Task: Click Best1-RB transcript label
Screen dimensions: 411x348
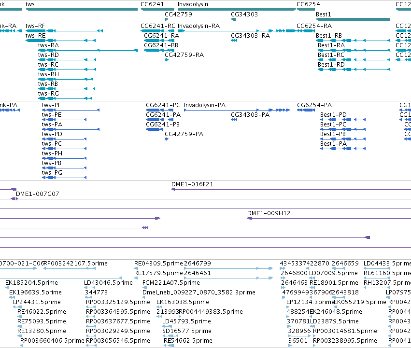Action: [329, 36]
